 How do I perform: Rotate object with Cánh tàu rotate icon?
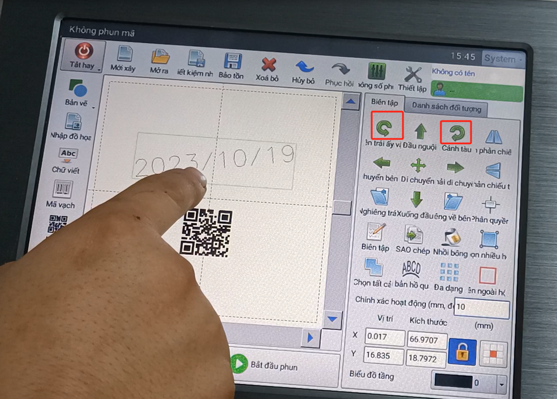click(x=456, y=133)
